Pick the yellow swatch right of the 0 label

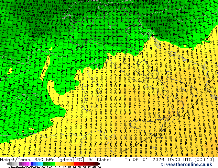pos(56,164)
